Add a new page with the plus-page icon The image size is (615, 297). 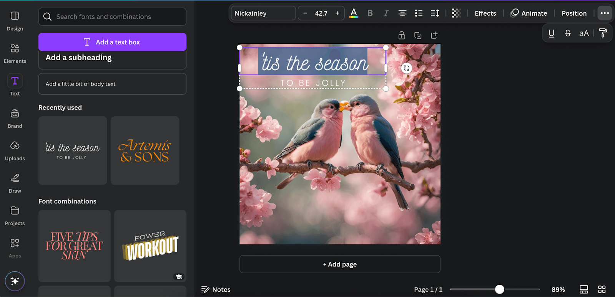434,35
